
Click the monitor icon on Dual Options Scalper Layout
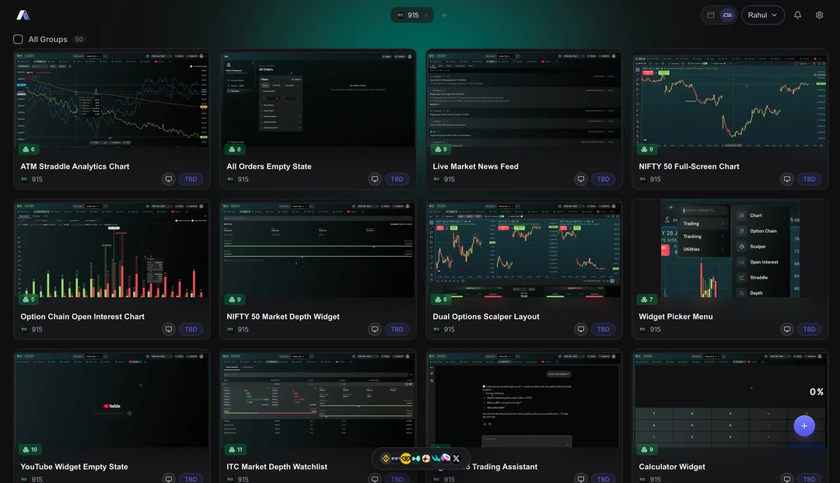point(581,329)
